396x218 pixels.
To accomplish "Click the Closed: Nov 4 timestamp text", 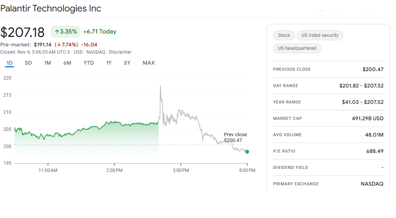I will click(x=35, y=52).
